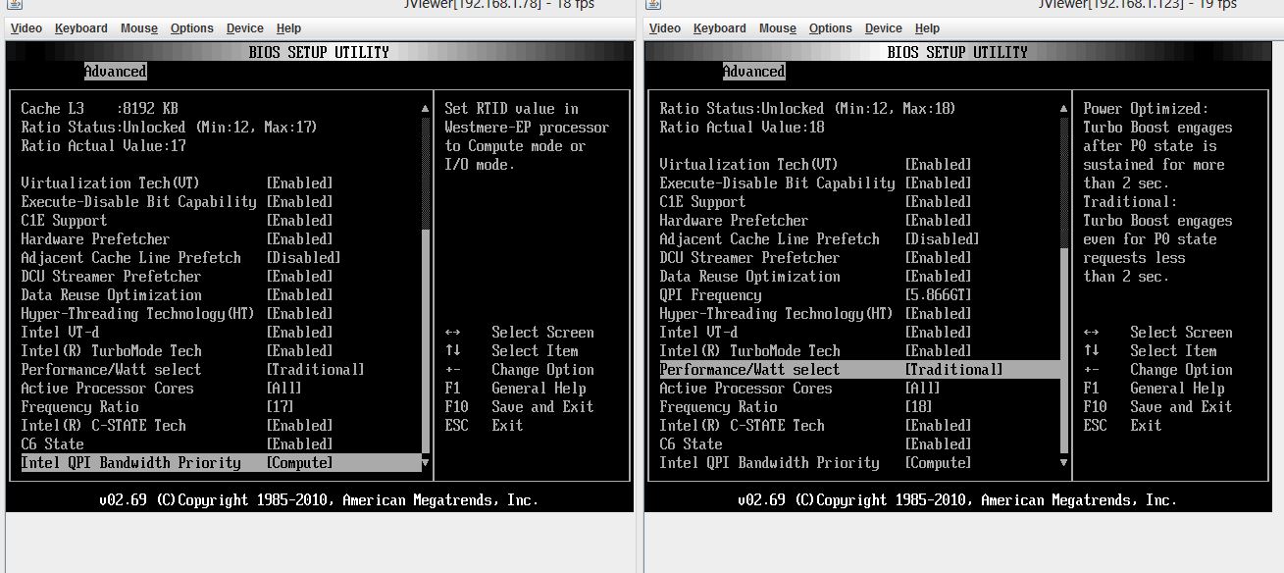This screenshot has height=573, width=1284.
Task: Click DCU Streamer Prefetcher in right BIOS
Action: 749,258
